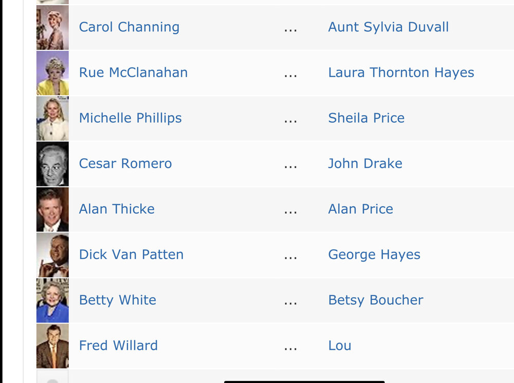Open the Sheila Price character page
The image size is (514, 383).
tap(366, 118)
